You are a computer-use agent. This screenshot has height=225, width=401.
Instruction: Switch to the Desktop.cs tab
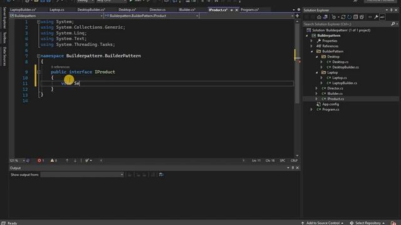coord(127,10)
